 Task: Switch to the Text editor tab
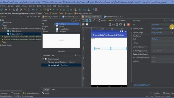click(54, 90)
